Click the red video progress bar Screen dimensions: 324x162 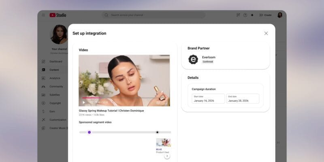(x=91, y=98)
